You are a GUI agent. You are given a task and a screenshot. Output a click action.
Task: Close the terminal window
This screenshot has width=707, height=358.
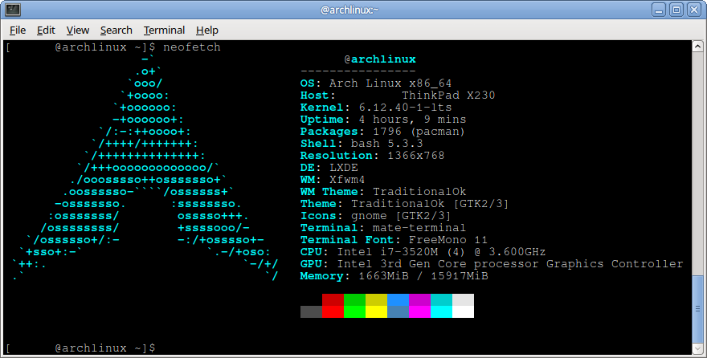click(694, 10)
